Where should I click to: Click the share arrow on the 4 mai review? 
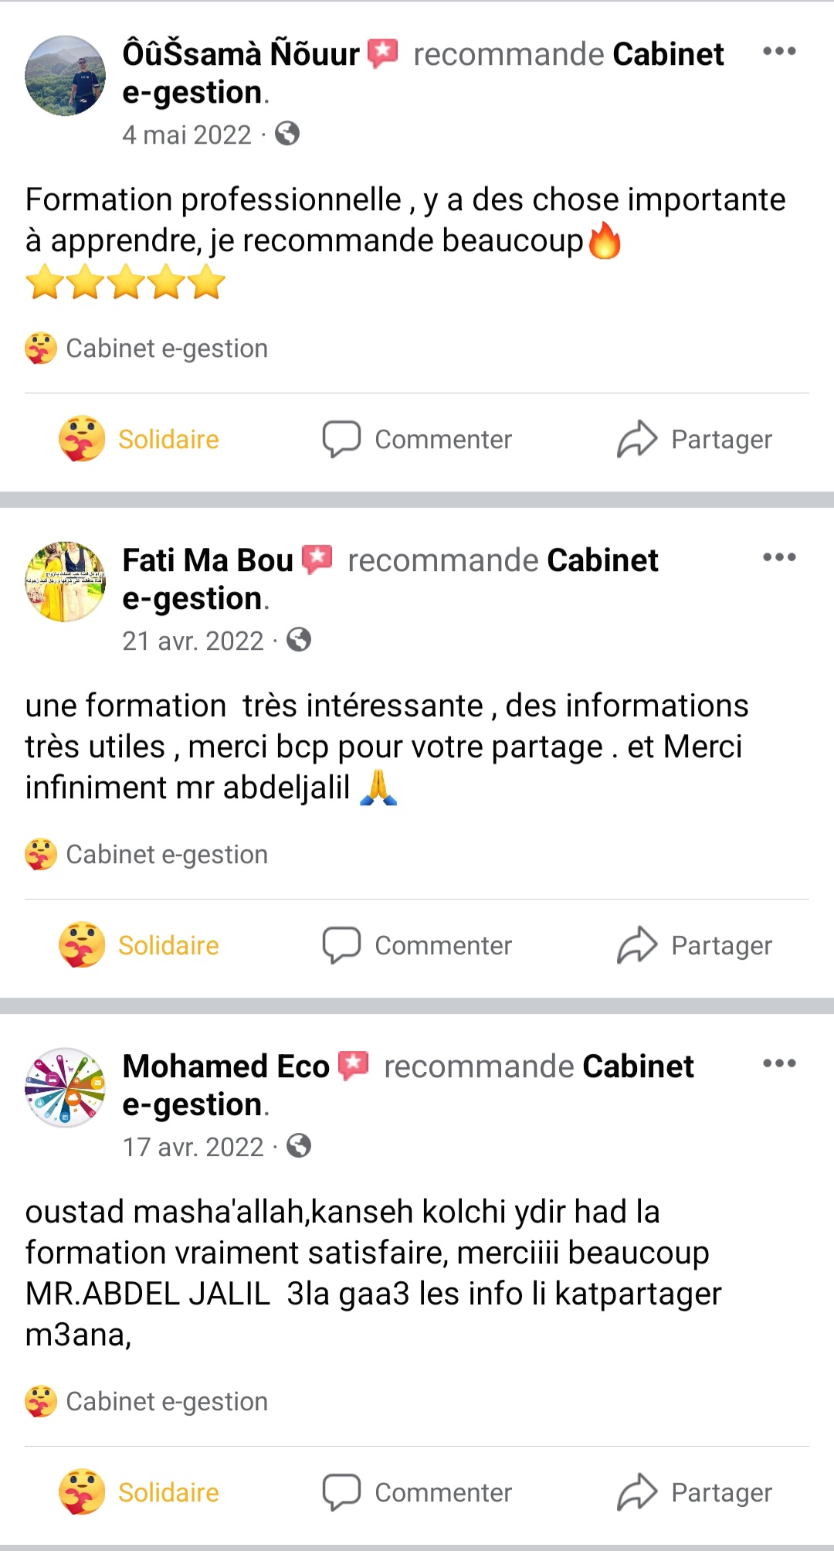[x=637, y=439]
